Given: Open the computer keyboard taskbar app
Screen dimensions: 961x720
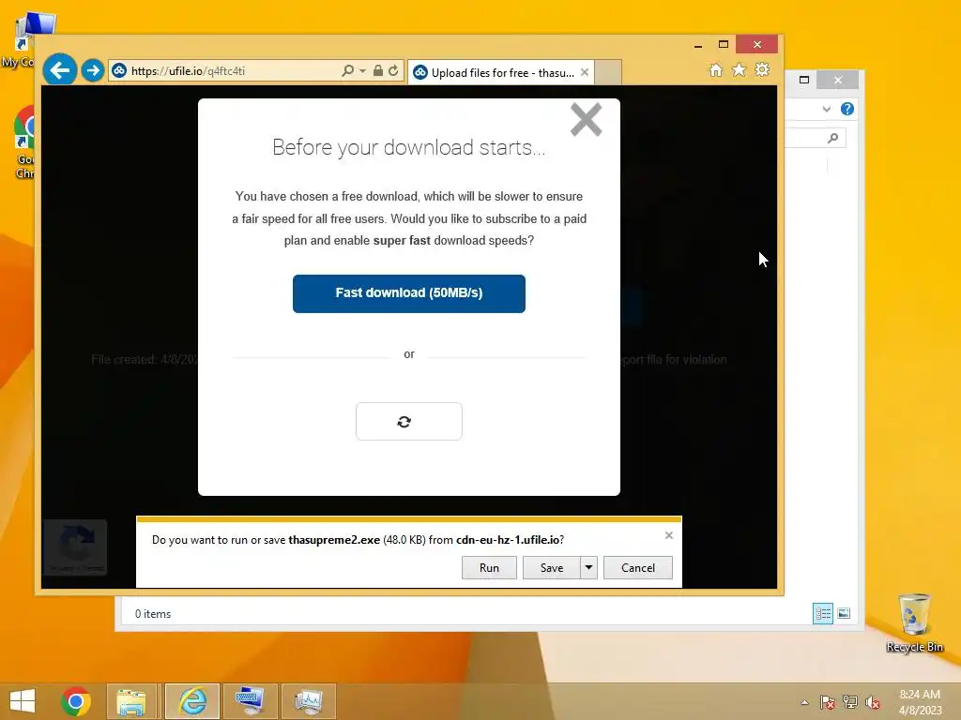Looking at the screenshot, I should (x=250, y=701).
